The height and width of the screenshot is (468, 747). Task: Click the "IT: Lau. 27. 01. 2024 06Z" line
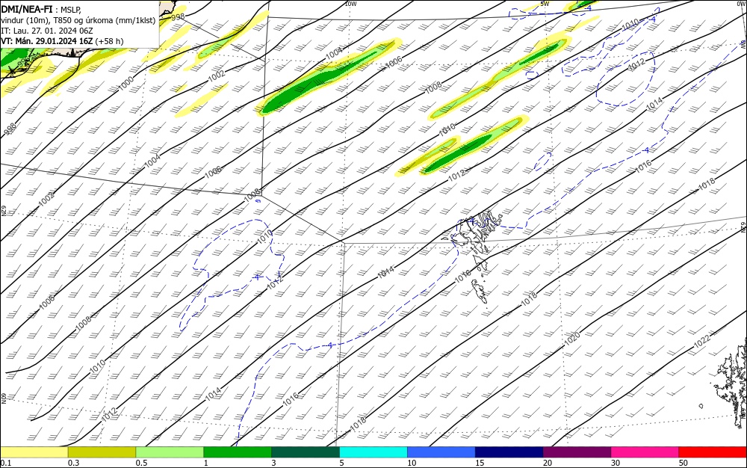pyautogui.click(x=46, y=31)
